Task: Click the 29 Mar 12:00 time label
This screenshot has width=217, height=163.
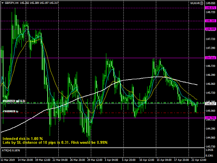Action: tap(95, 160)
